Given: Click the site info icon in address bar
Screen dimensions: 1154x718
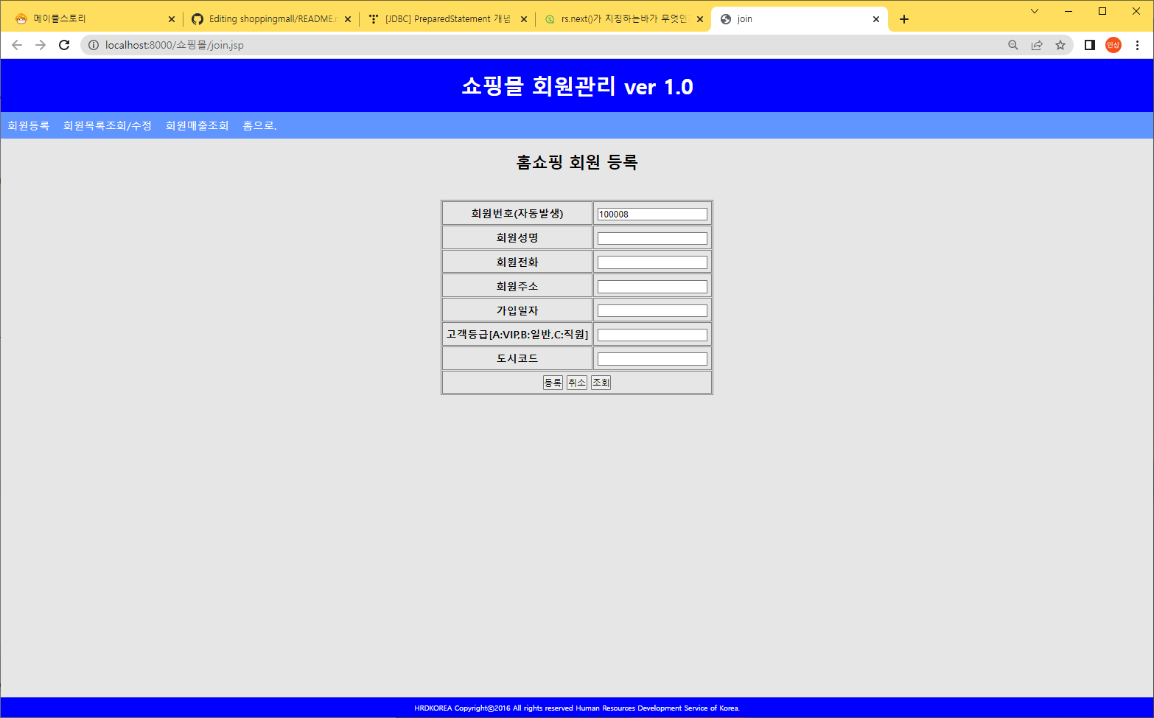Looking at the screenshot, I should (93, 45).
